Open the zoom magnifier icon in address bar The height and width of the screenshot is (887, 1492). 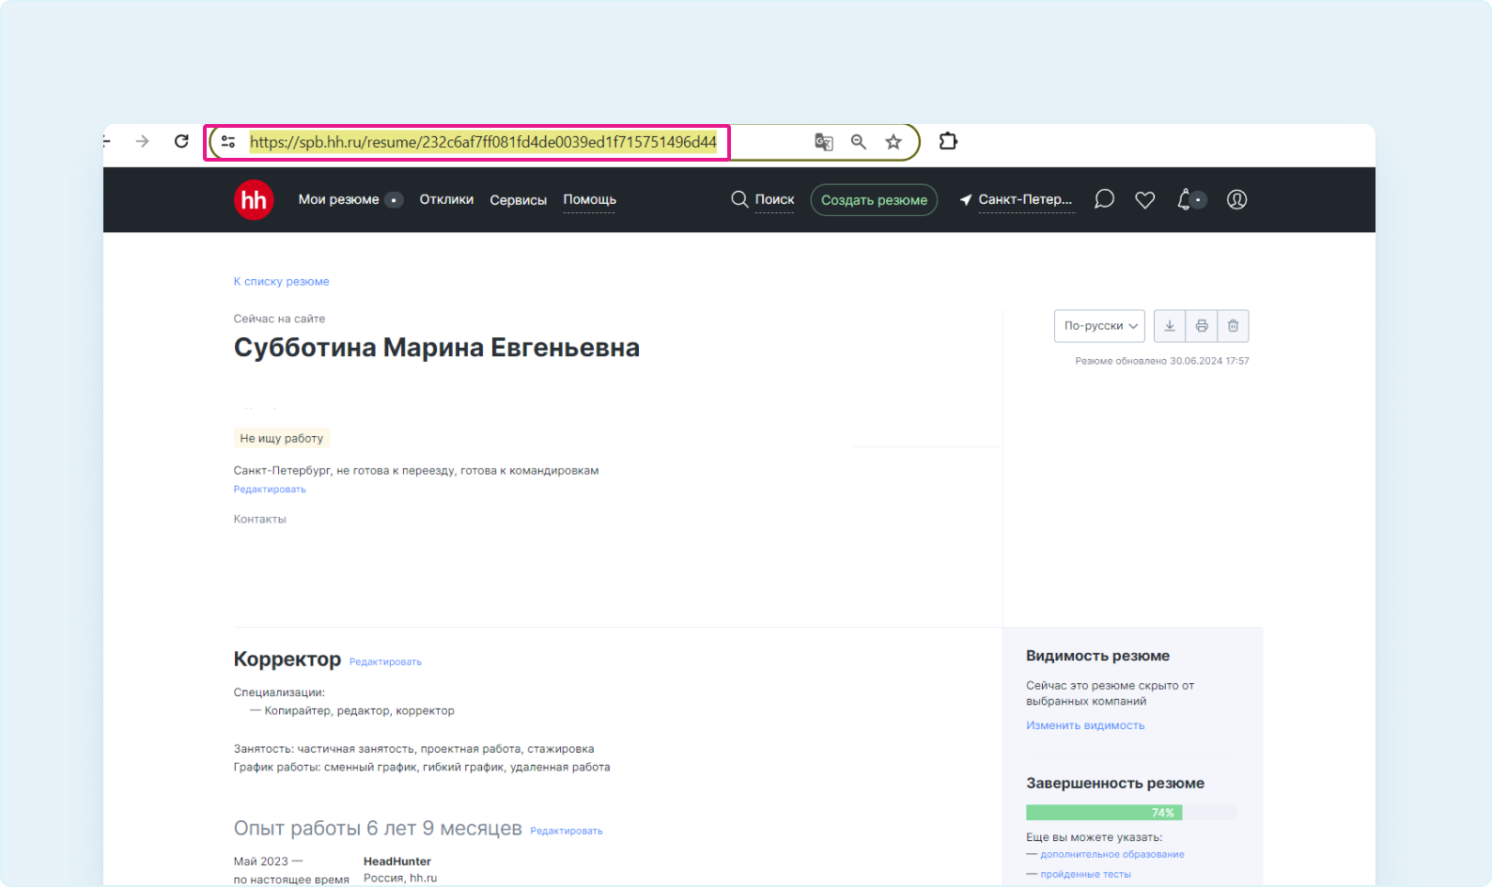(859, 142)
